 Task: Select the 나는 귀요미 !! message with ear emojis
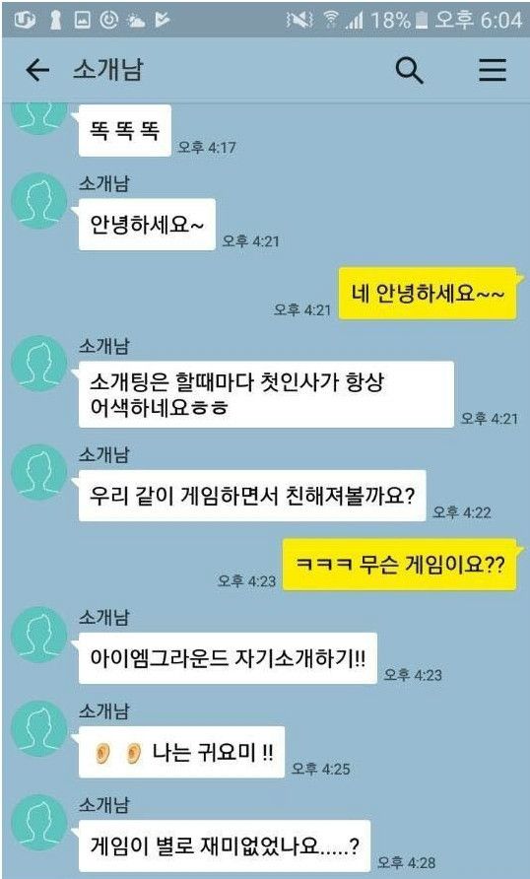pos(181,752)
